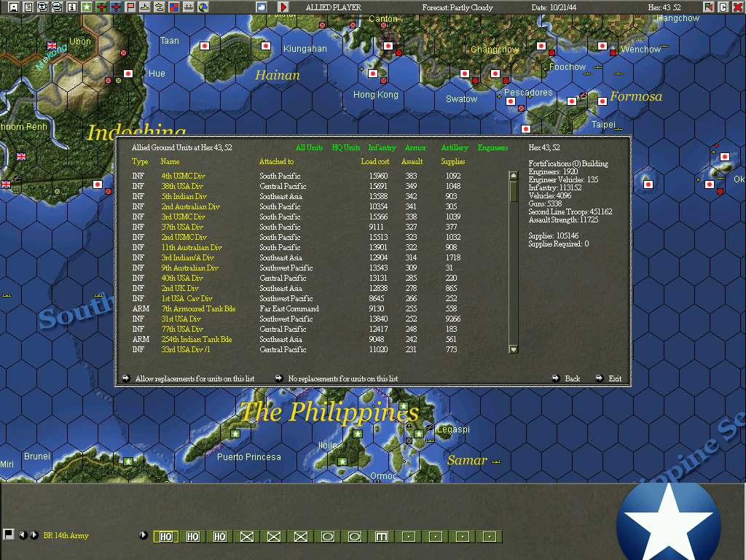Click the 'Date: 10/21/44' status text
The image size is (746, 560).
(554, 7)
